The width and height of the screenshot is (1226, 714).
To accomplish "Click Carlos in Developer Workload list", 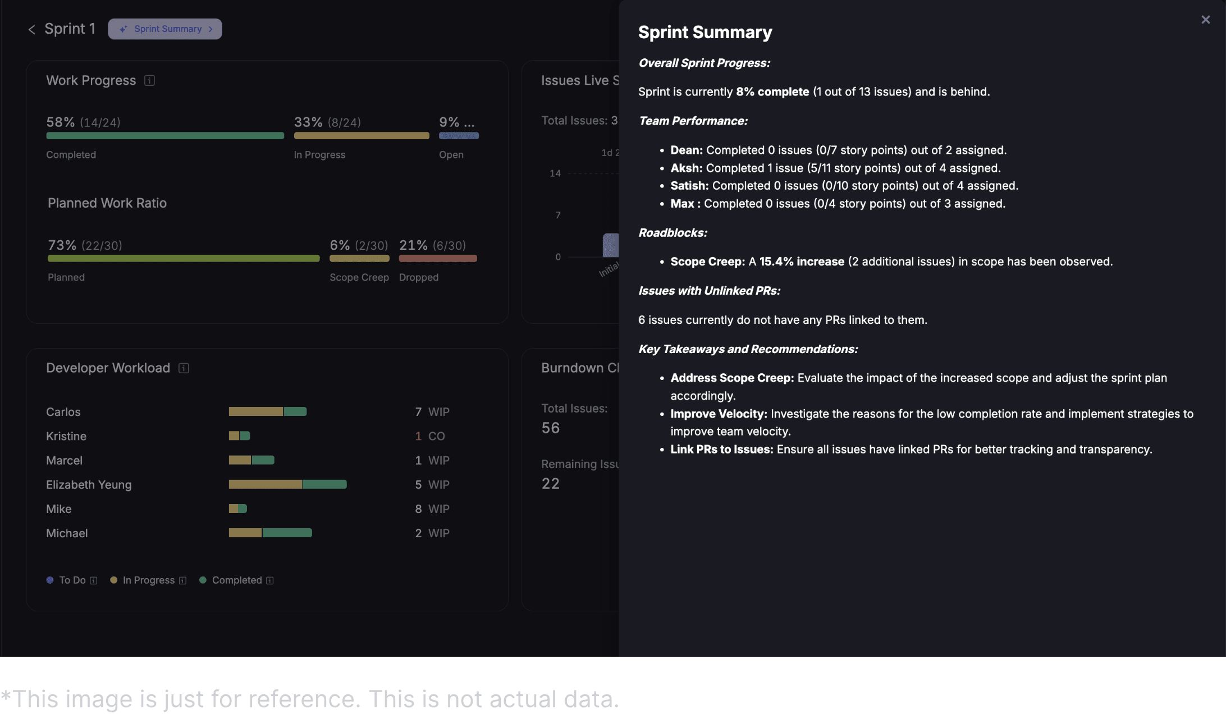I will 63,412.
